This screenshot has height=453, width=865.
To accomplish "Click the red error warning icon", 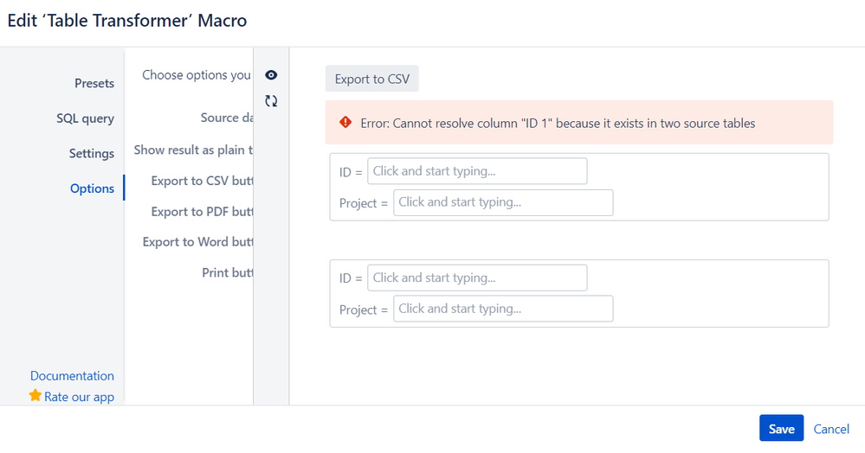I will [345, 123].
